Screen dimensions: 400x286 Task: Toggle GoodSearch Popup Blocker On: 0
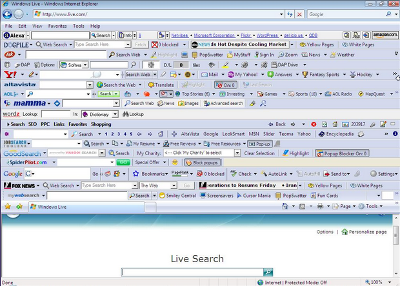coord(342,153)
